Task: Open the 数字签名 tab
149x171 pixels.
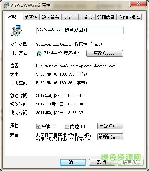Action: (x=50, y=17)
